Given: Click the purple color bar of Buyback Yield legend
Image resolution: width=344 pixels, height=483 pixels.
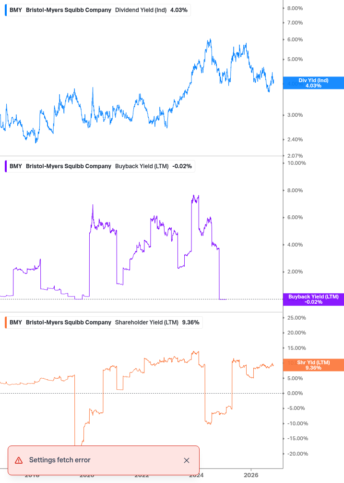Looking at the screenshot, I should click(x=6, y=166).
